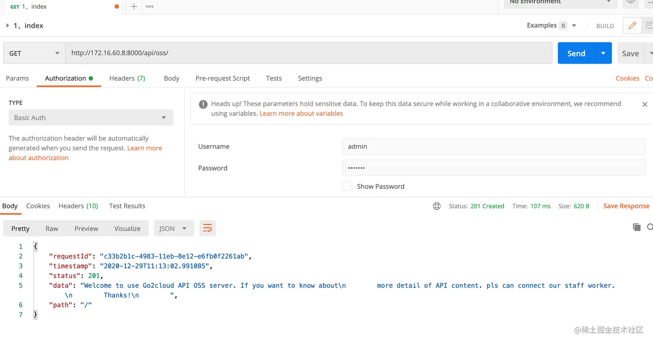The image size is (653, 344).
Task: Dismiss the Heads up warning banner
Action: pos(645,104)
